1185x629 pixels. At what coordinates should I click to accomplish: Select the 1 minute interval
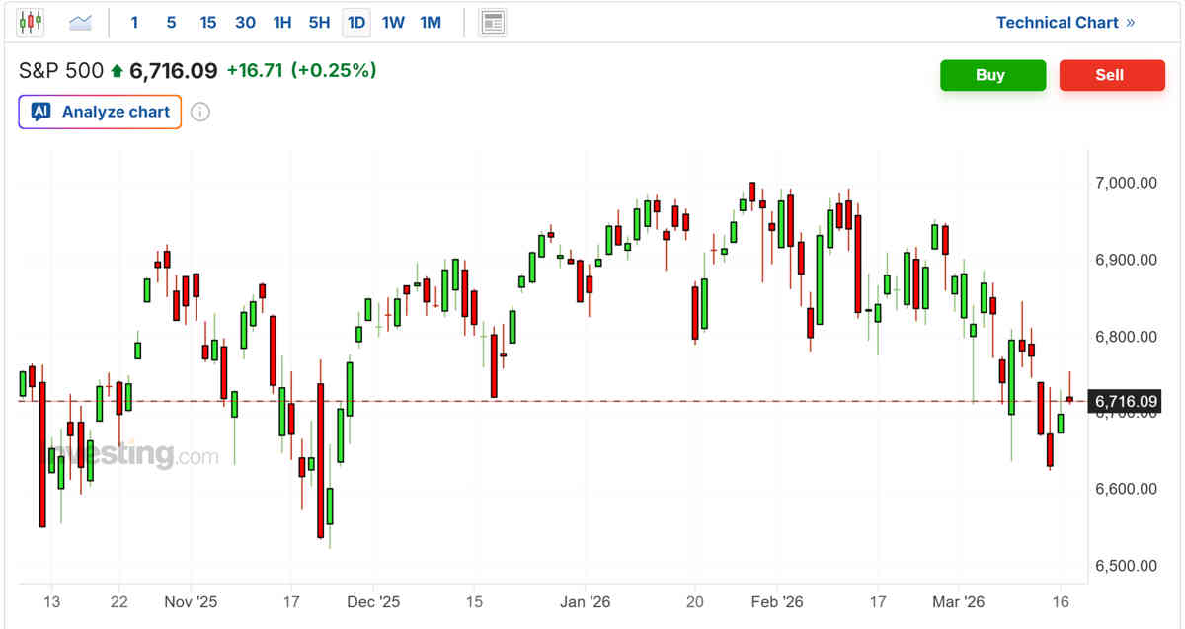pos(134,22)
